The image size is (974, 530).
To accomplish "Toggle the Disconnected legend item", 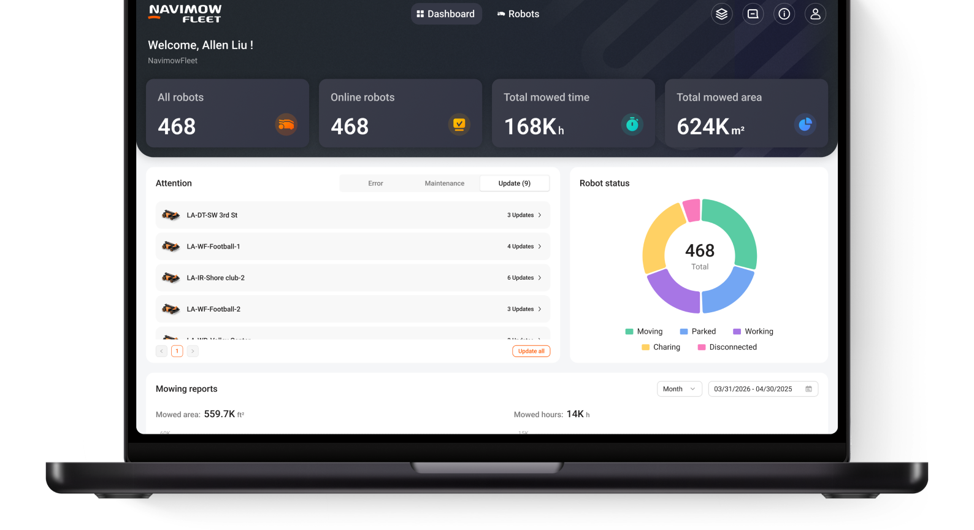I will coord(727,347).
